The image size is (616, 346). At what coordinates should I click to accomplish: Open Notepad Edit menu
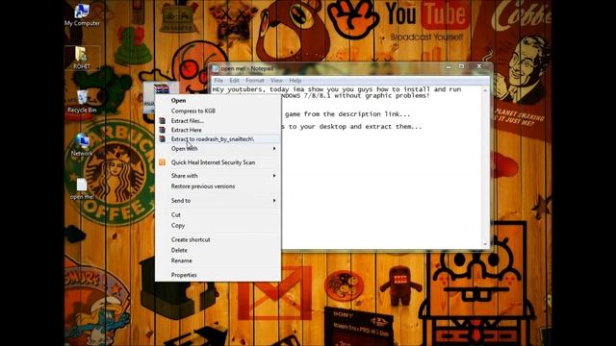234,81
